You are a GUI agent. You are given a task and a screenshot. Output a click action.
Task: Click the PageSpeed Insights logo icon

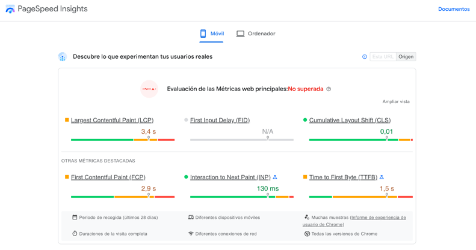10,9
